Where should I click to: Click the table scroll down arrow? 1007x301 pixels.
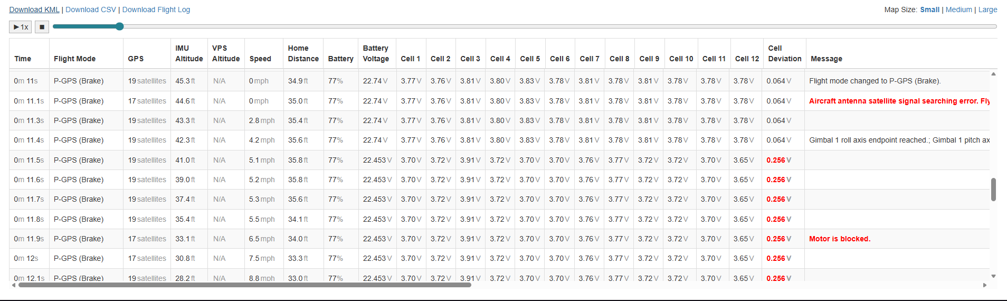[x=993, y=276]
